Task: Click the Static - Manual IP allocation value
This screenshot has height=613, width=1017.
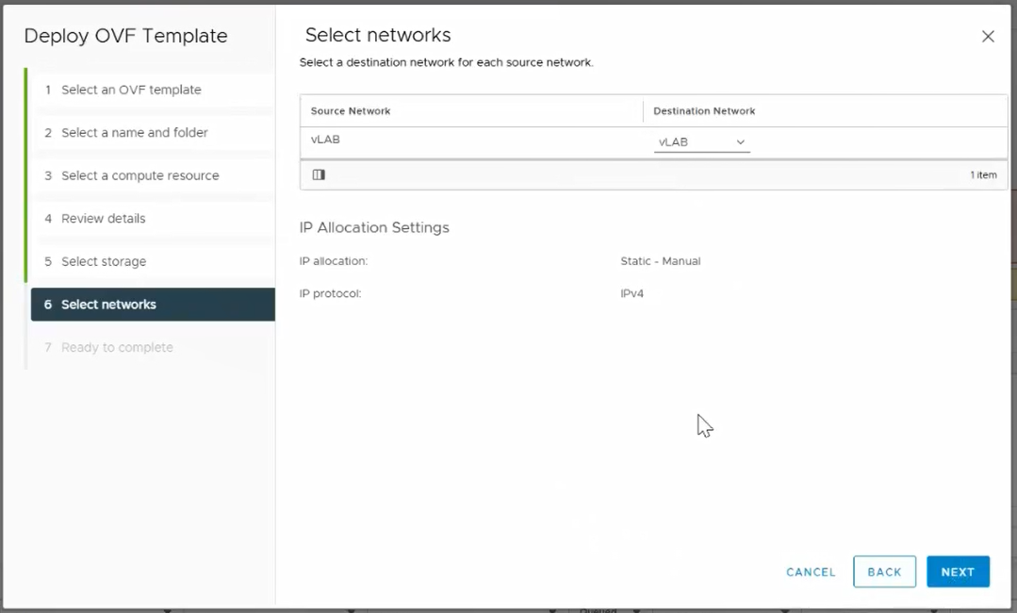Action: (x=660, y=261)
